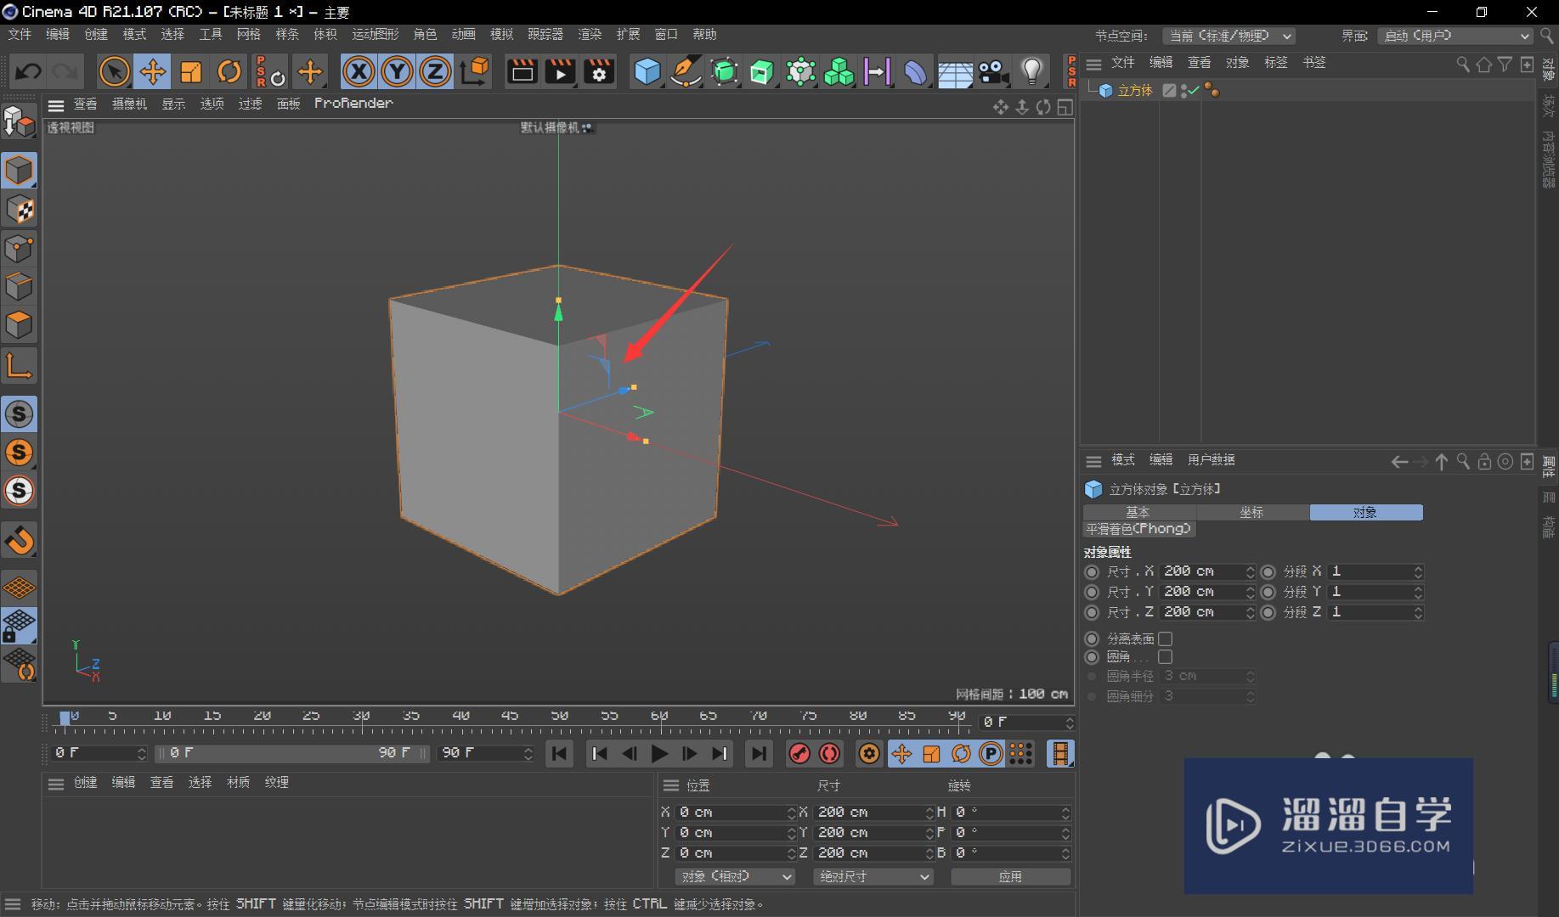
Task: Click the Undo arrow icon
Action: pos(28,72)
